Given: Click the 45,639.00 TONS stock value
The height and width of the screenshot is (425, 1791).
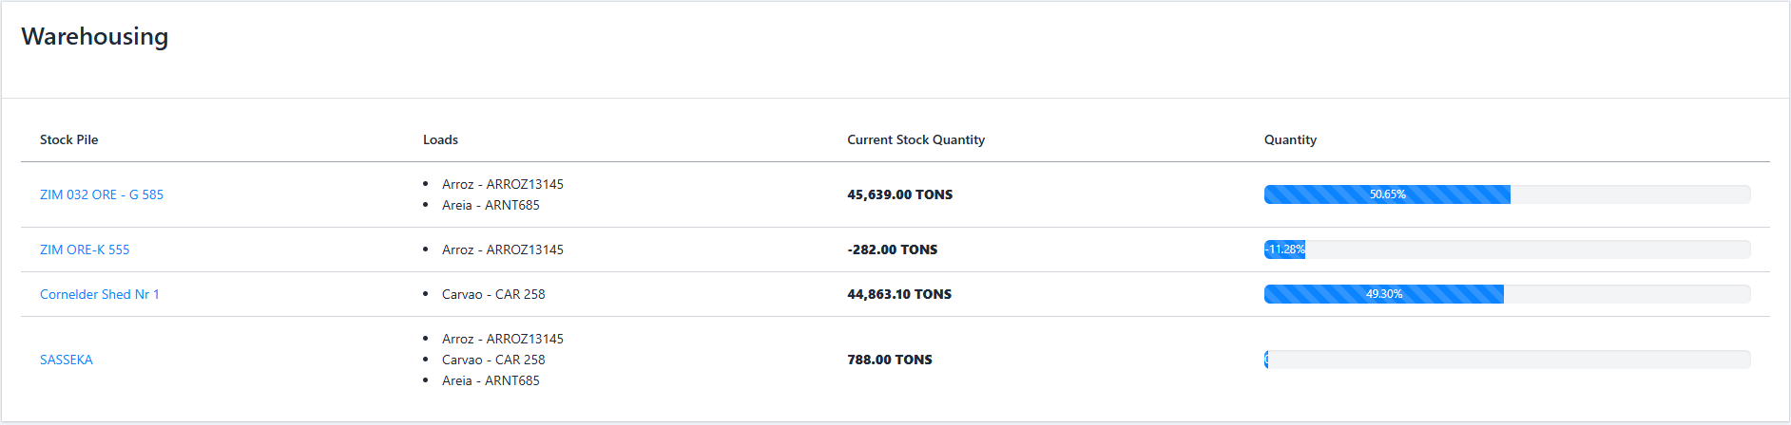Looking at the screenshot, I should [899, 194].
